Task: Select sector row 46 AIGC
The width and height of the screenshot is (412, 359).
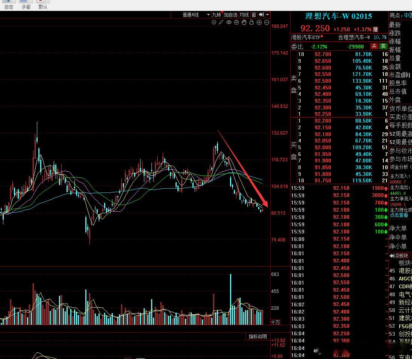Action: [400, 279]
